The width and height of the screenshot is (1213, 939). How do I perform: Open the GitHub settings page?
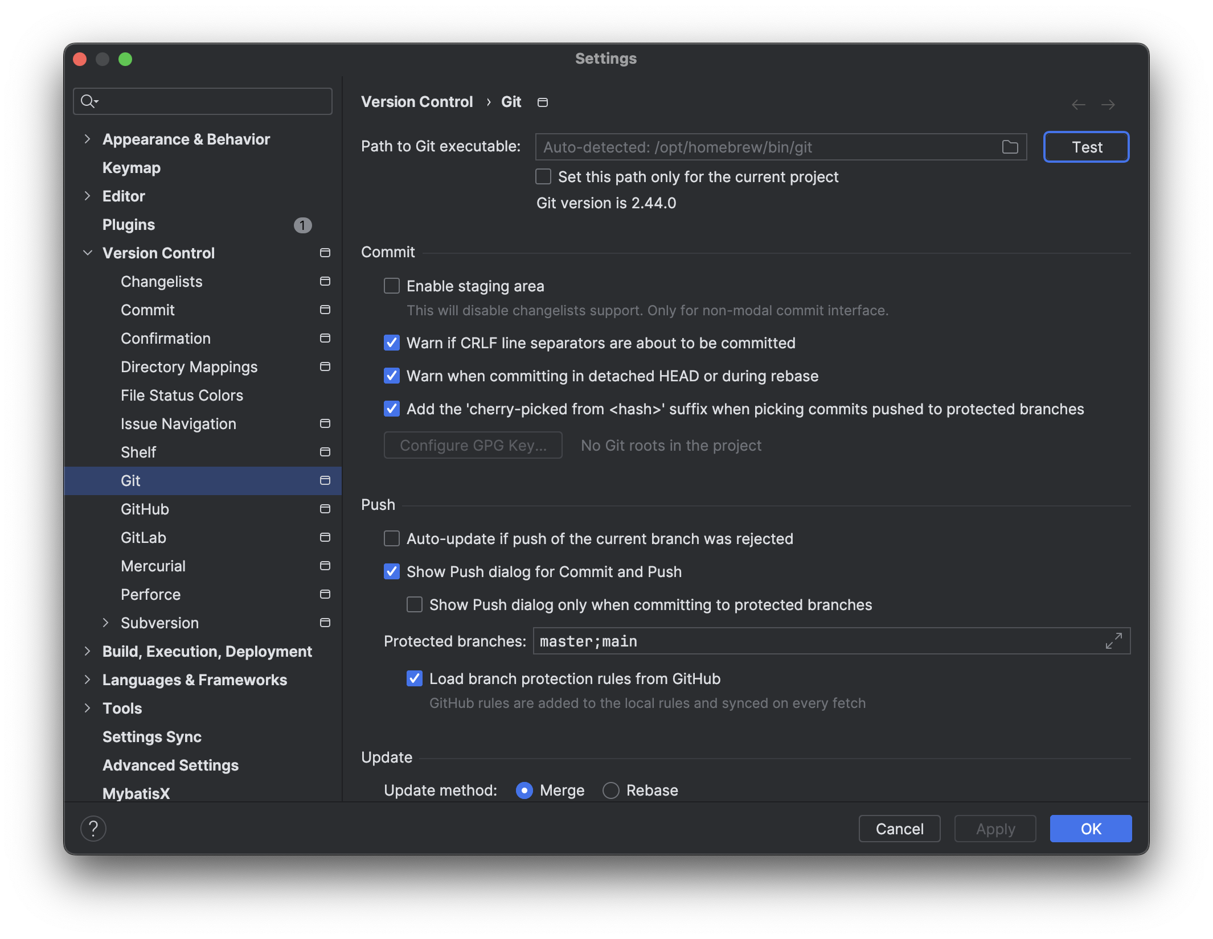[x=145, y=509]
